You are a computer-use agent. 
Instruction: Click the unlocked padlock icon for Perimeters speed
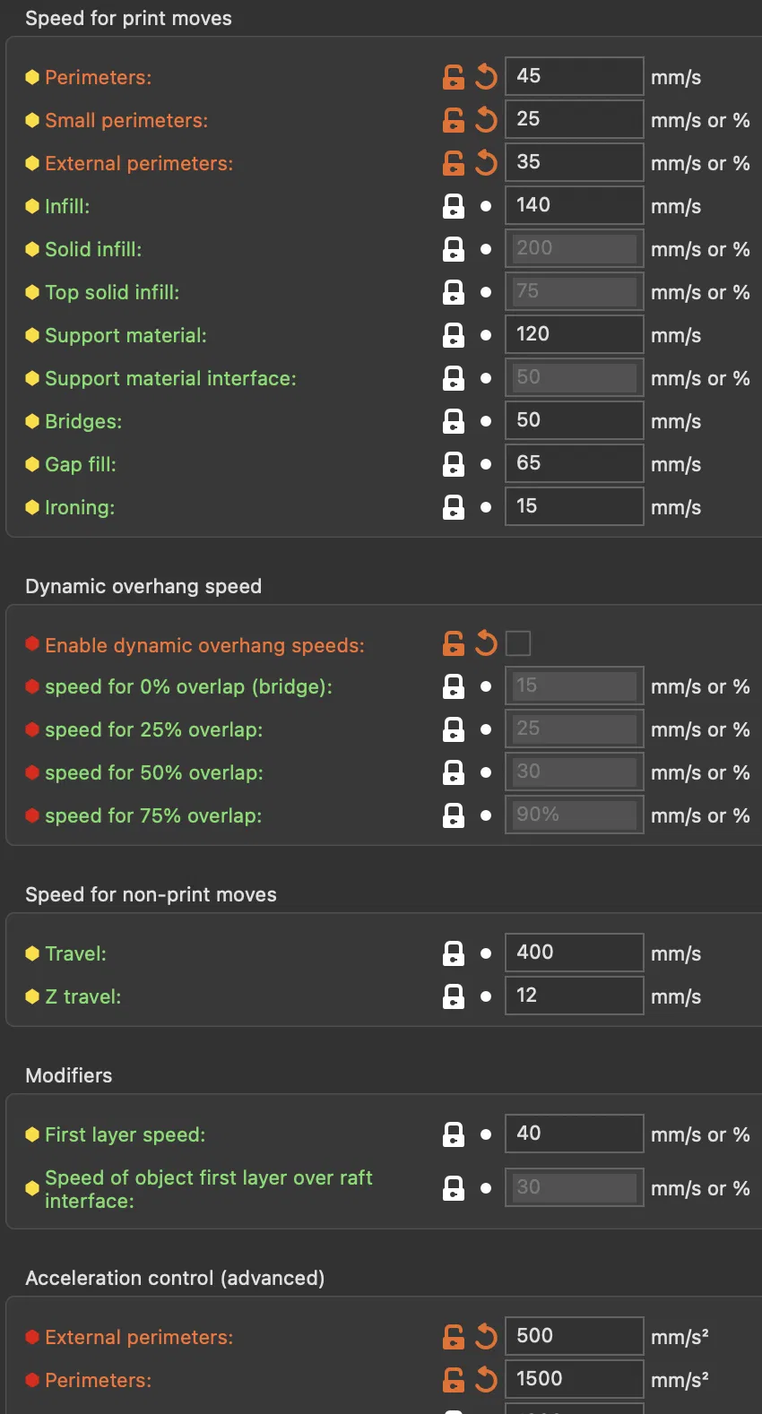tap(454, 77)
